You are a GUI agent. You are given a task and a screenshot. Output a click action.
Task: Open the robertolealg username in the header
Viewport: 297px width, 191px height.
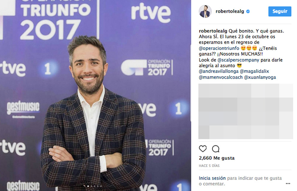[230, 11]
